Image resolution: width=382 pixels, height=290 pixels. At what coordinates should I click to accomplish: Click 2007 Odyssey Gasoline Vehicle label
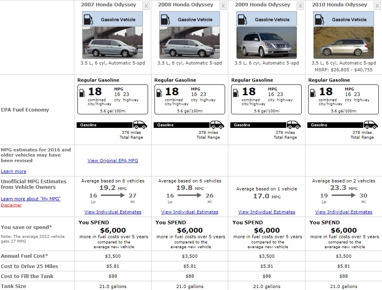(x=118, y=20)
